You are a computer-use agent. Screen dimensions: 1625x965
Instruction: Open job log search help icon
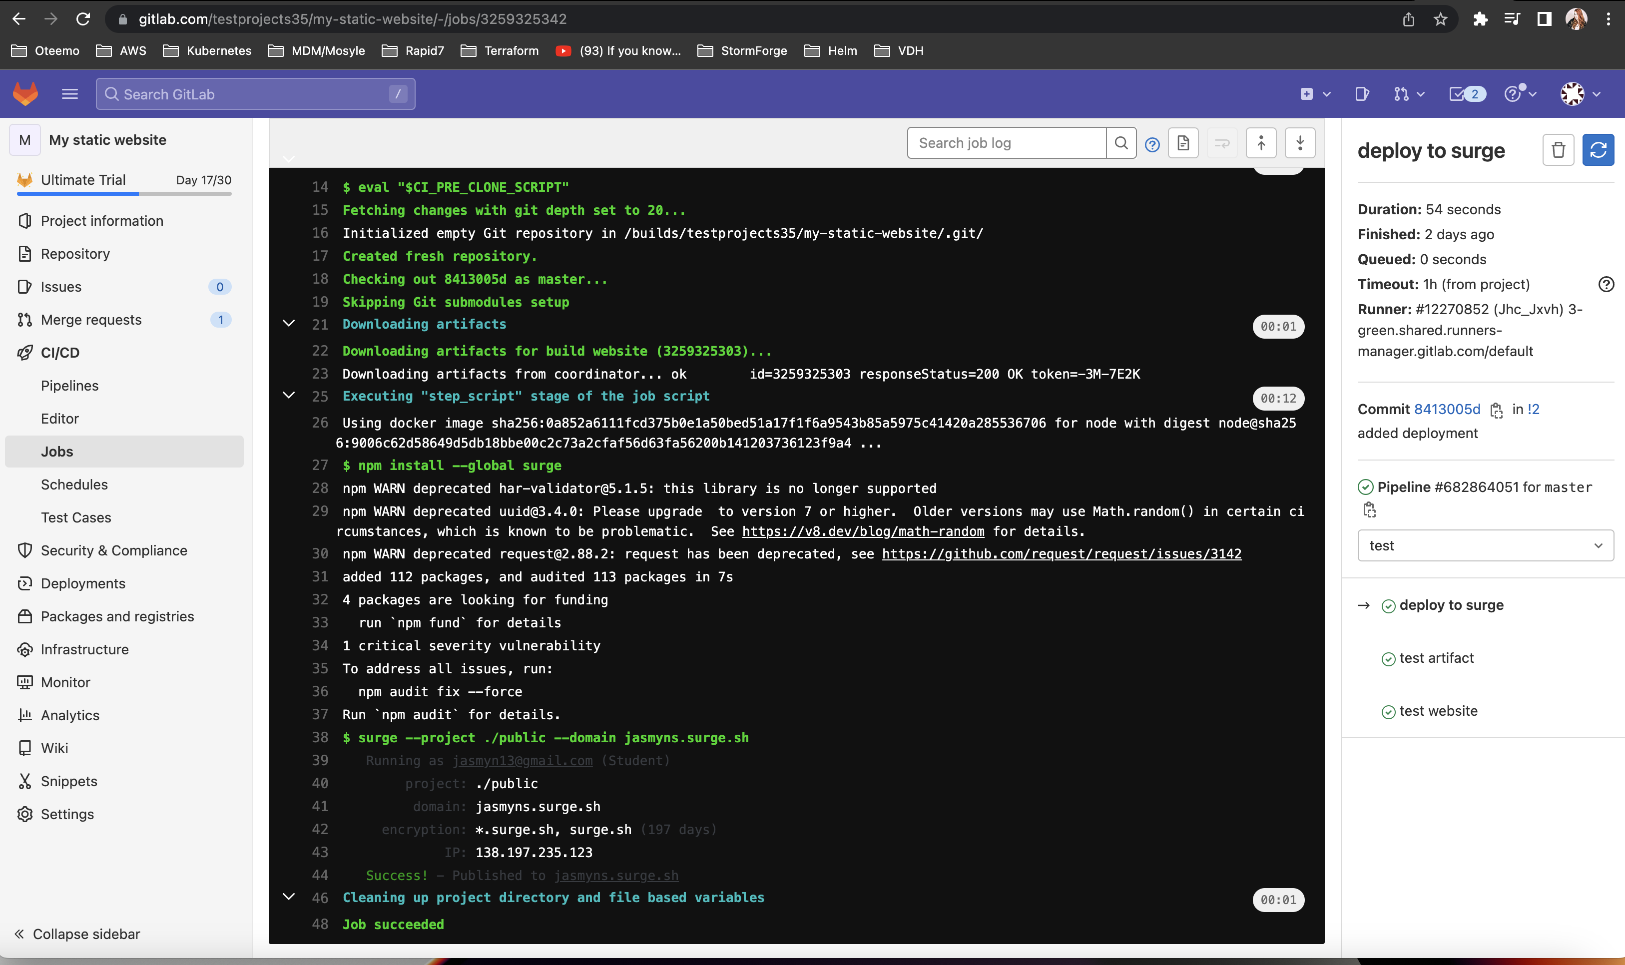[1151, 144]
